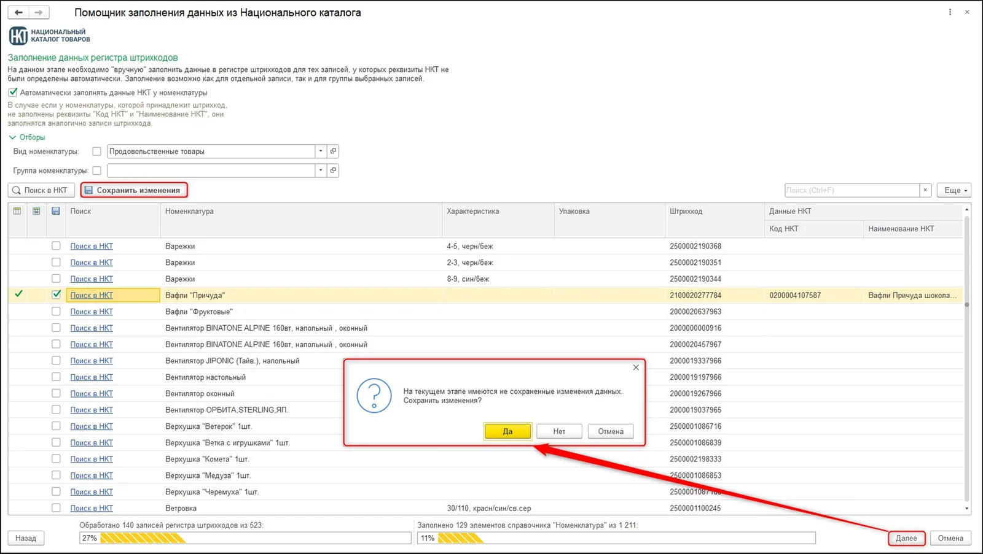Open the three-dot window menu
The height and width of the screenshot is (554, 983).
950,12
